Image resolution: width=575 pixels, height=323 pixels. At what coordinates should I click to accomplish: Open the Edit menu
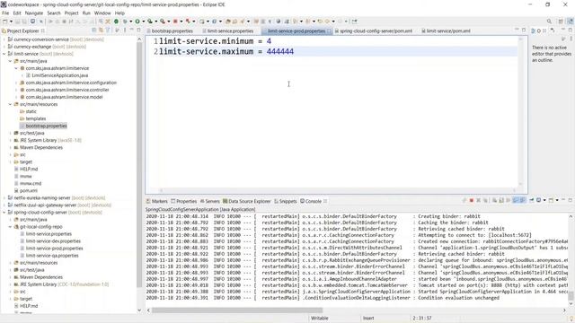[x=17, y=13]
